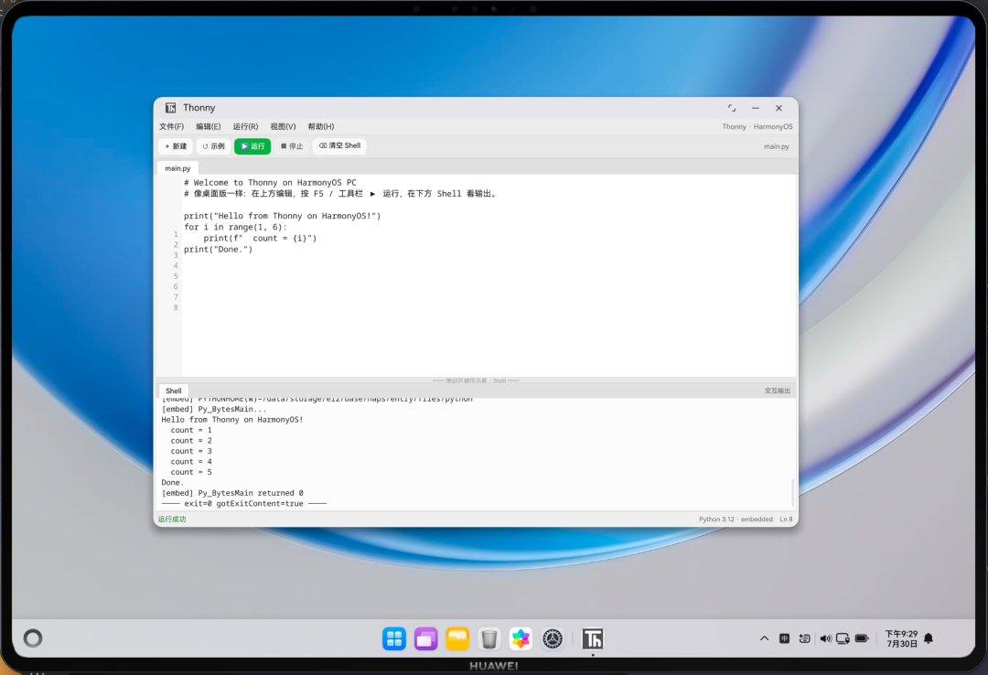The width and height of the screenshot is (988, 675).
Task: Click the Python 3.12 · embedded status
Action: [x=736, y=520]
